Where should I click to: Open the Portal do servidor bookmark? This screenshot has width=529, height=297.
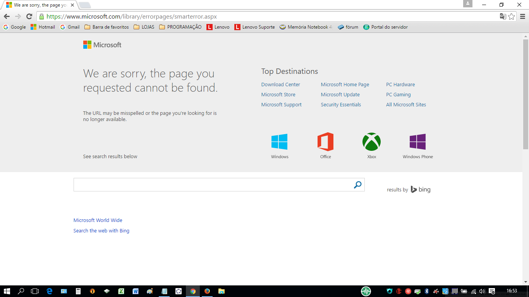(x=385, y=27)
